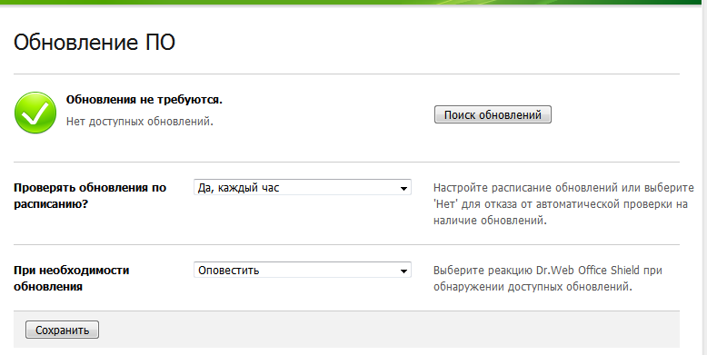Click 'обнаружении доступных обновлений.' hint line
The height and width of the screenshot is (355, 707).
(533, 287)
